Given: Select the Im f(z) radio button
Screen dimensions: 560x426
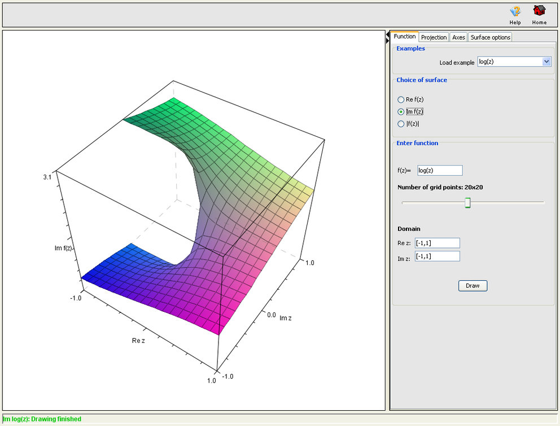Looking at the screenshot, I should (x=401, y=111).
